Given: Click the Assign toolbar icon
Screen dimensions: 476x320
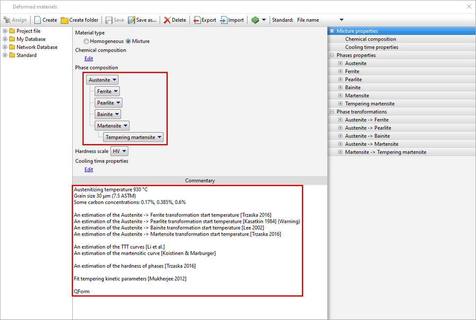Looking at the screenshot, I should pos(7,20).
